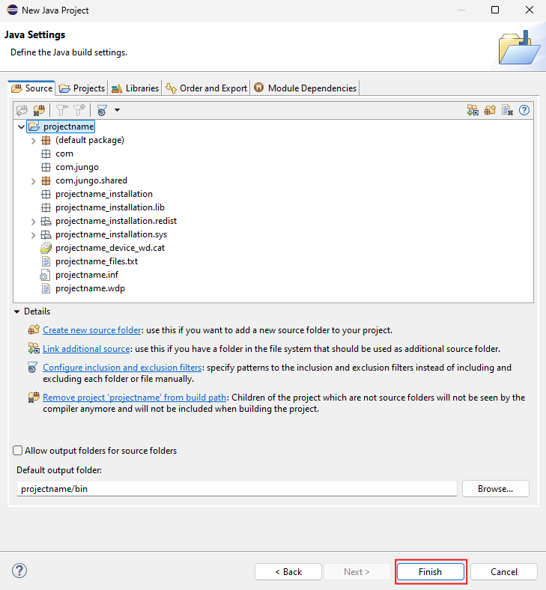Screen dimensions: 546x590
Task: Collapse the projectname root node
Action: (20, 127)
